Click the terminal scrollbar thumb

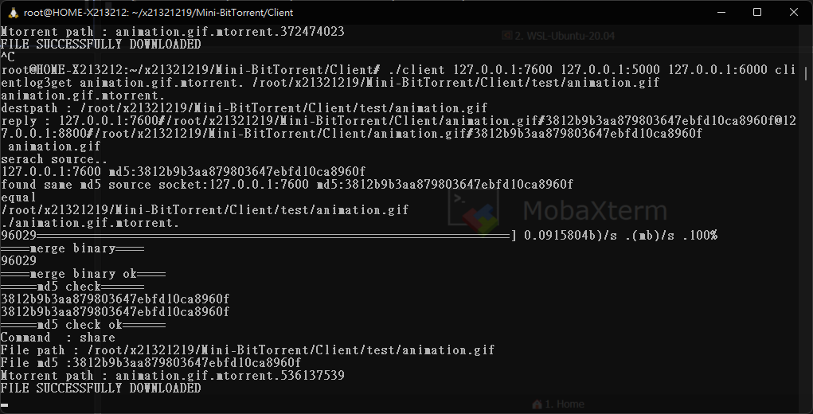[x=806, y=73]
